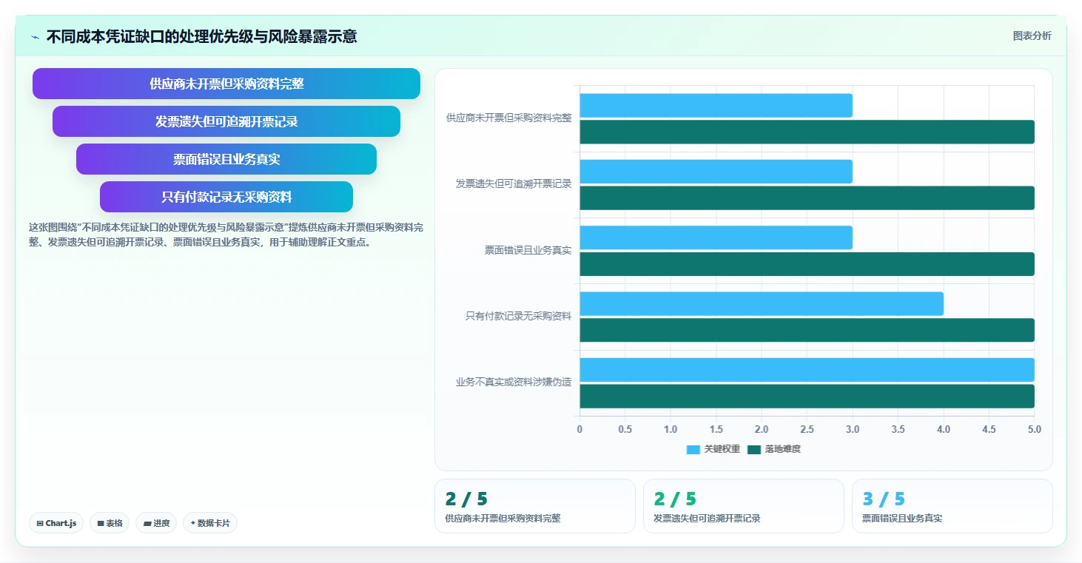Click the 2 / 5 card for 发票遗失但可追溯开票记录
This screenshot has width=1082, height=563.
tap(744, 506)
